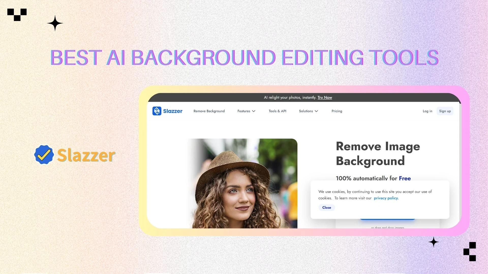Click the blue verified checkmark badge
The image size is (488, 274).
pyautogui.click(x=44, y=155)
